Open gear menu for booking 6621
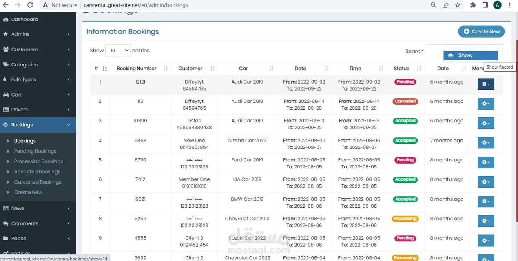This screenshot has height=261, width=518. (486, 202)
